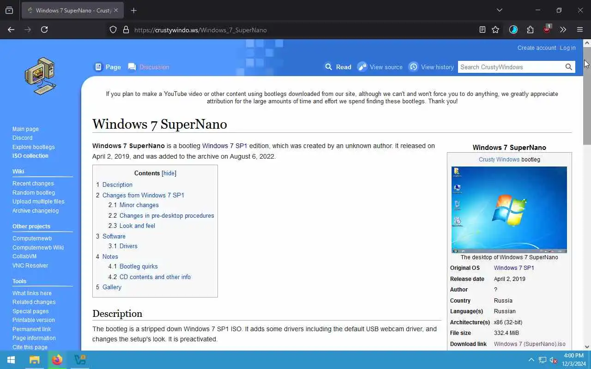Open the Firefox hamburger menu
Image resolution: width=591 pixels, height=369 pixels.
(580, 30)
